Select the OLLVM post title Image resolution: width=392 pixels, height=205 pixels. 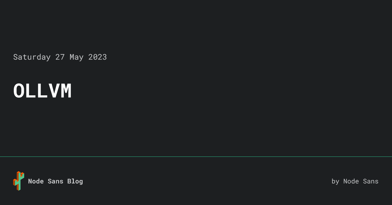click(x=42, y=91)
